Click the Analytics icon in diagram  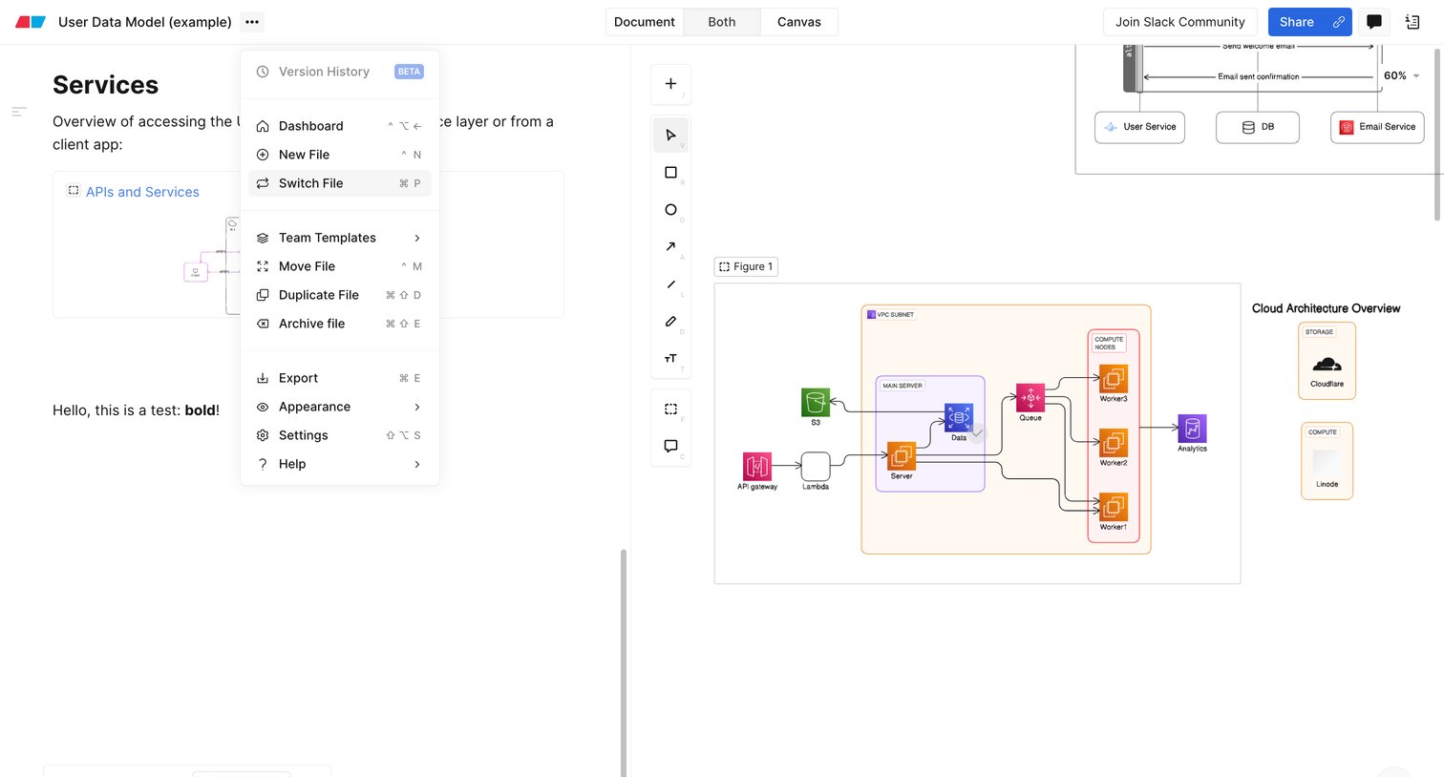point(1192,428)
